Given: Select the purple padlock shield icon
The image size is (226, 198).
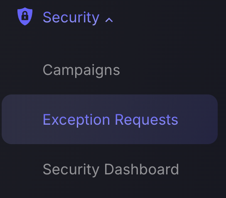Looking at the screenshot, I should 25,17.
